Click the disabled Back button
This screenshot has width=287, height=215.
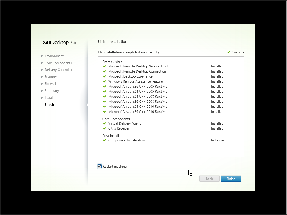209,179
